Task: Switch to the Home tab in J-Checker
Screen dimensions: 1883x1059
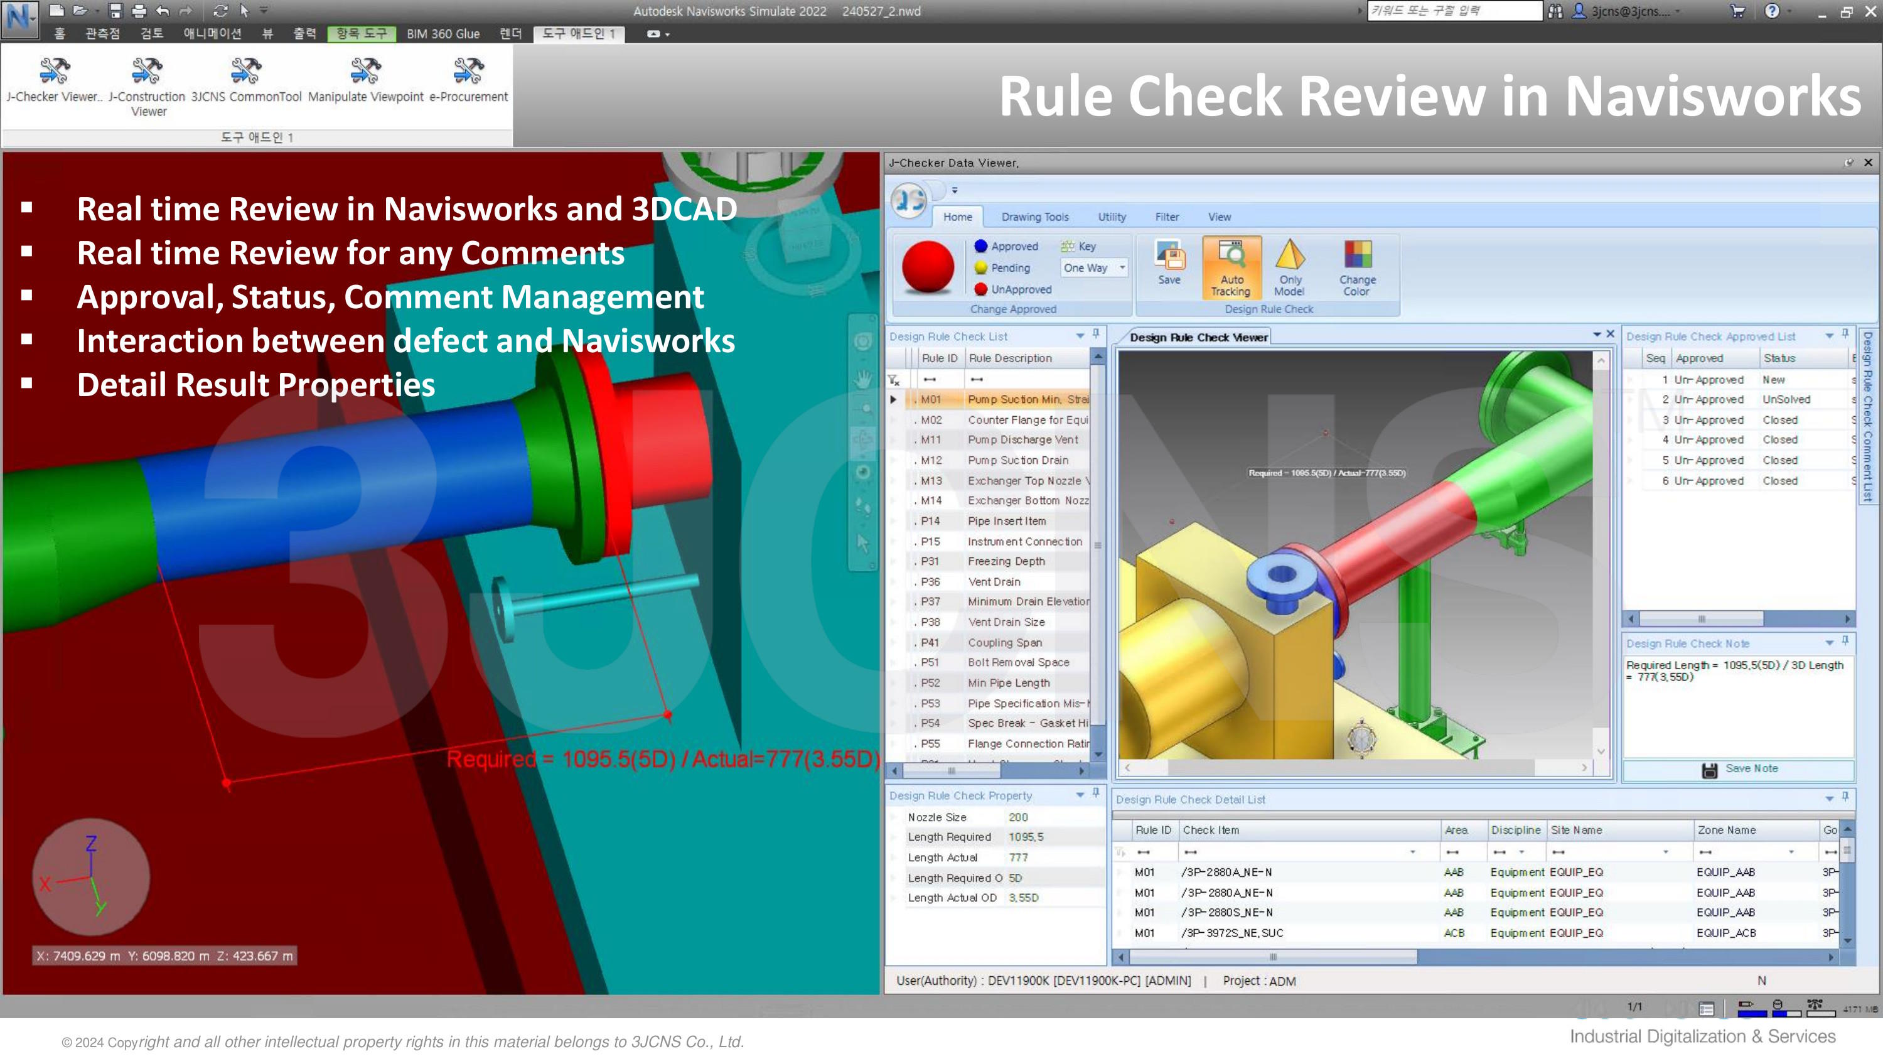Action: click(x=957, y=217)
